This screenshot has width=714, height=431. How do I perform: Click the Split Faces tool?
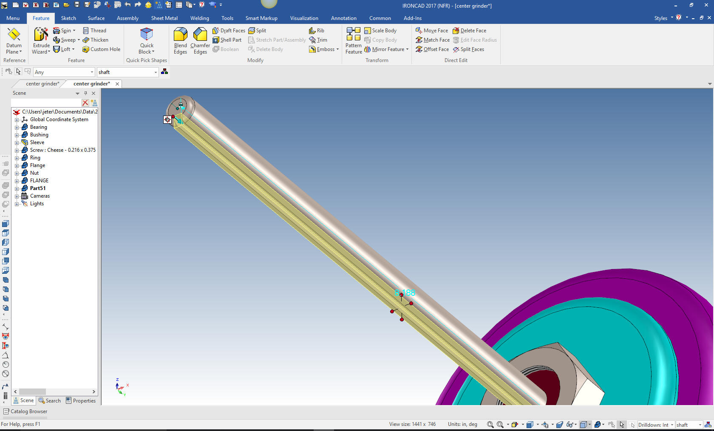[468, 49]
